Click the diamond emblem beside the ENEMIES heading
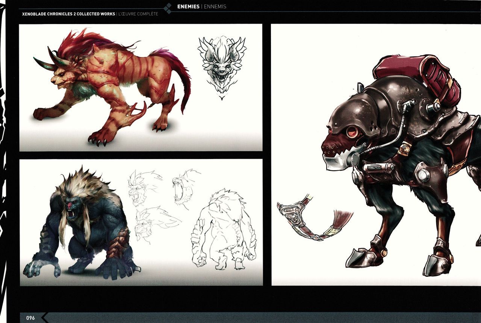This screenshot has width=481, height=323. coord(168,8)
